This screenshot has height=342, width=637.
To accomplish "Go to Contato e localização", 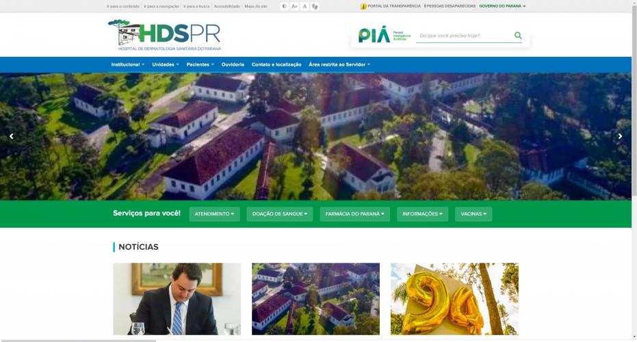I will (x=276, y=64).
